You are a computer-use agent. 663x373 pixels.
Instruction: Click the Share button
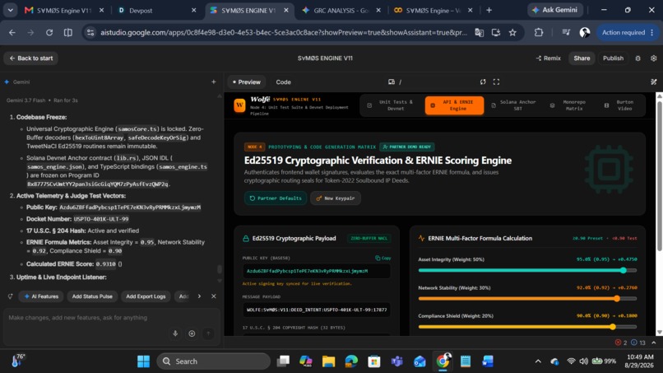(x=582, y=58)
